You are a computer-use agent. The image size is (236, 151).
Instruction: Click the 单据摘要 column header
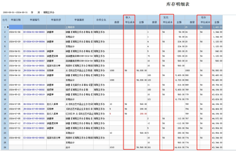79,20
